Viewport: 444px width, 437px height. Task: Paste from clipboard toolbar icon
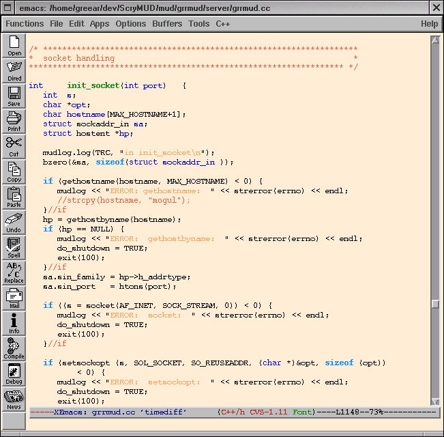pyautogui.click(x=14, y=196)
